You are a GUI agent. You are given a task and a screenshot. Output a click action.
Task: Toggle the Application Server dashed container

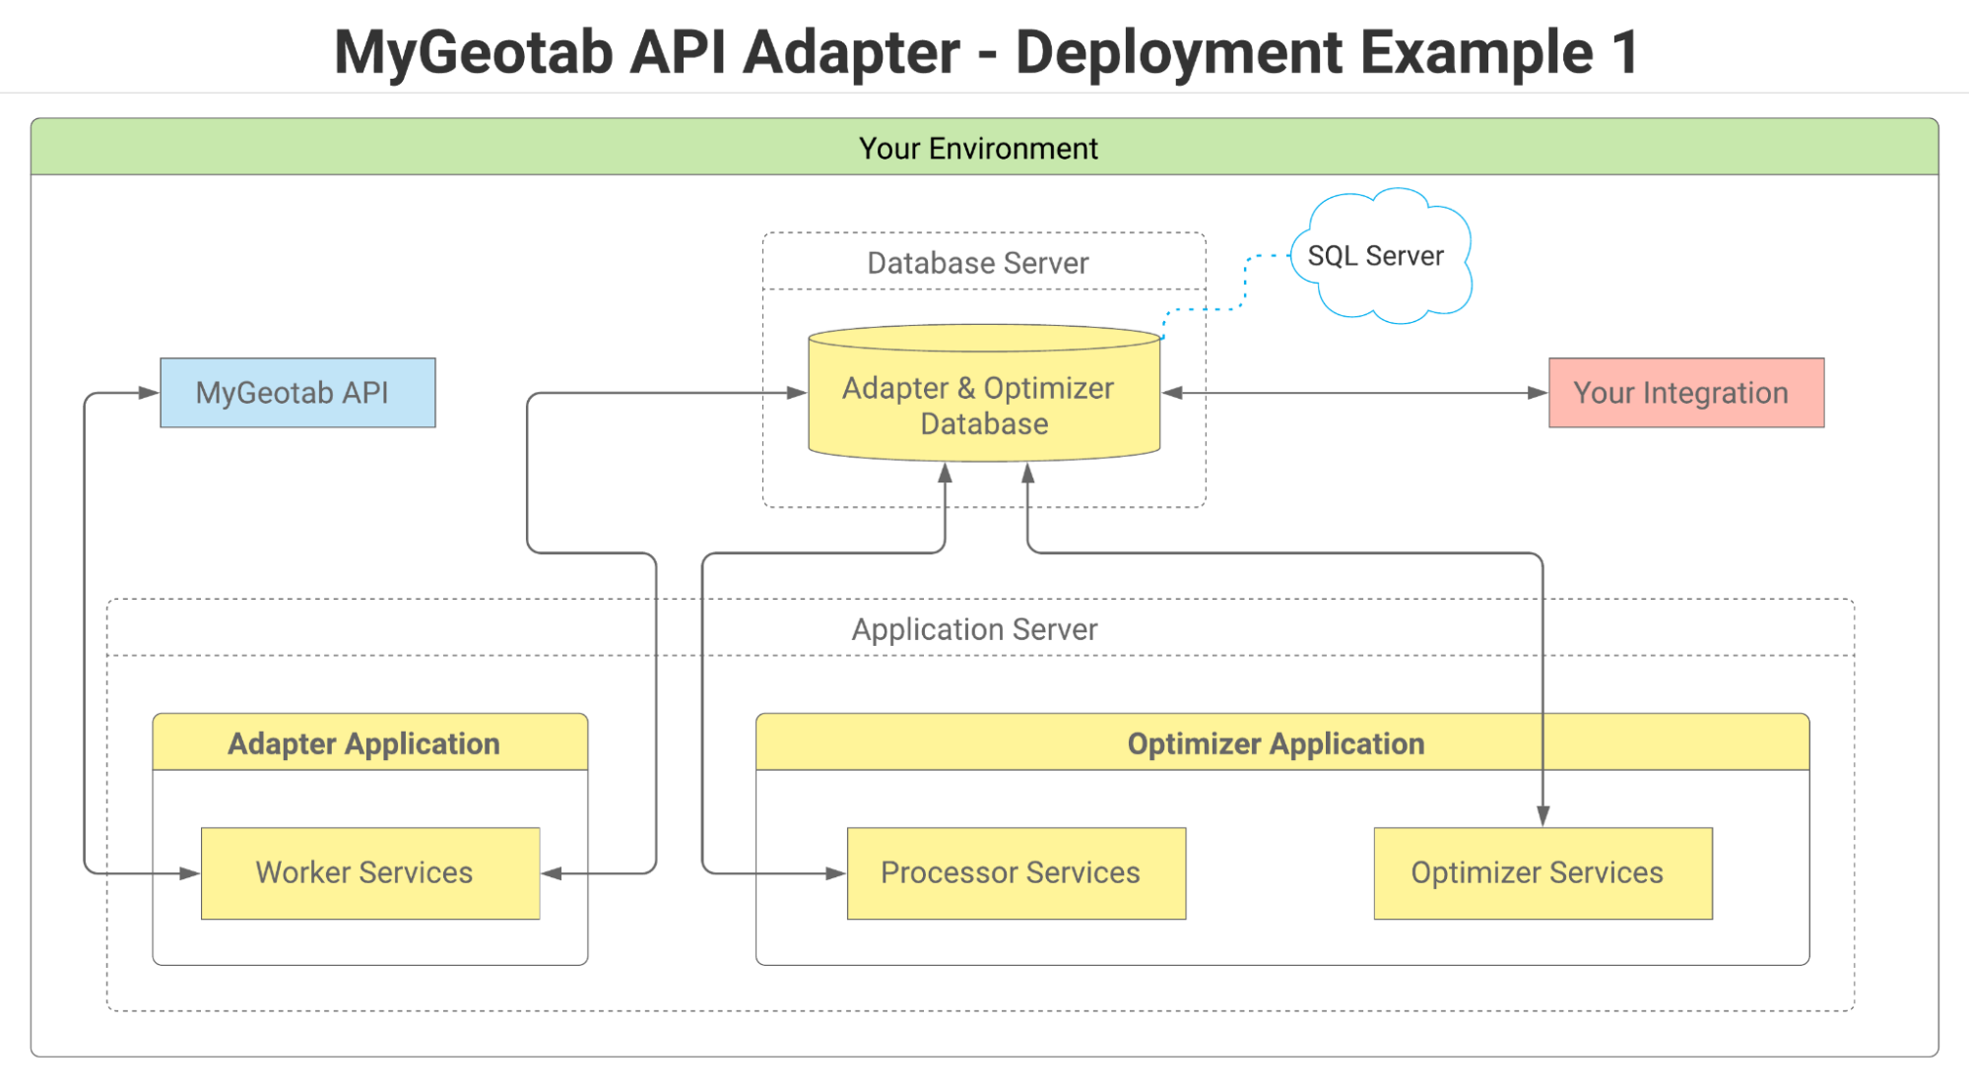tap(975, 629)
